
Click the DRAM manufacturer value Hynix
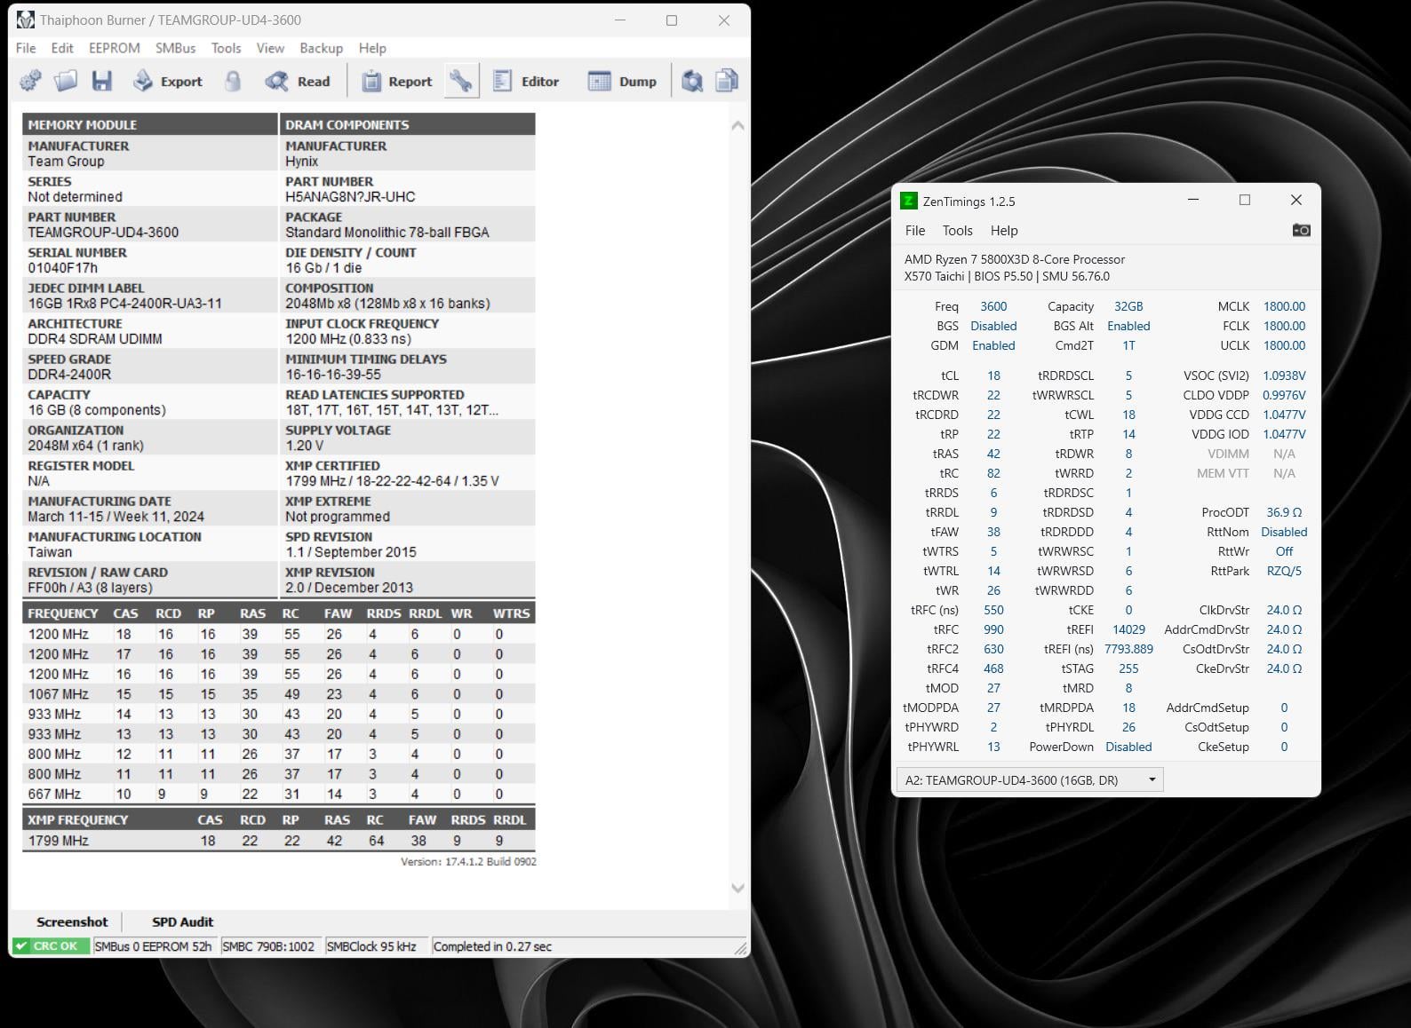point(302,162)
